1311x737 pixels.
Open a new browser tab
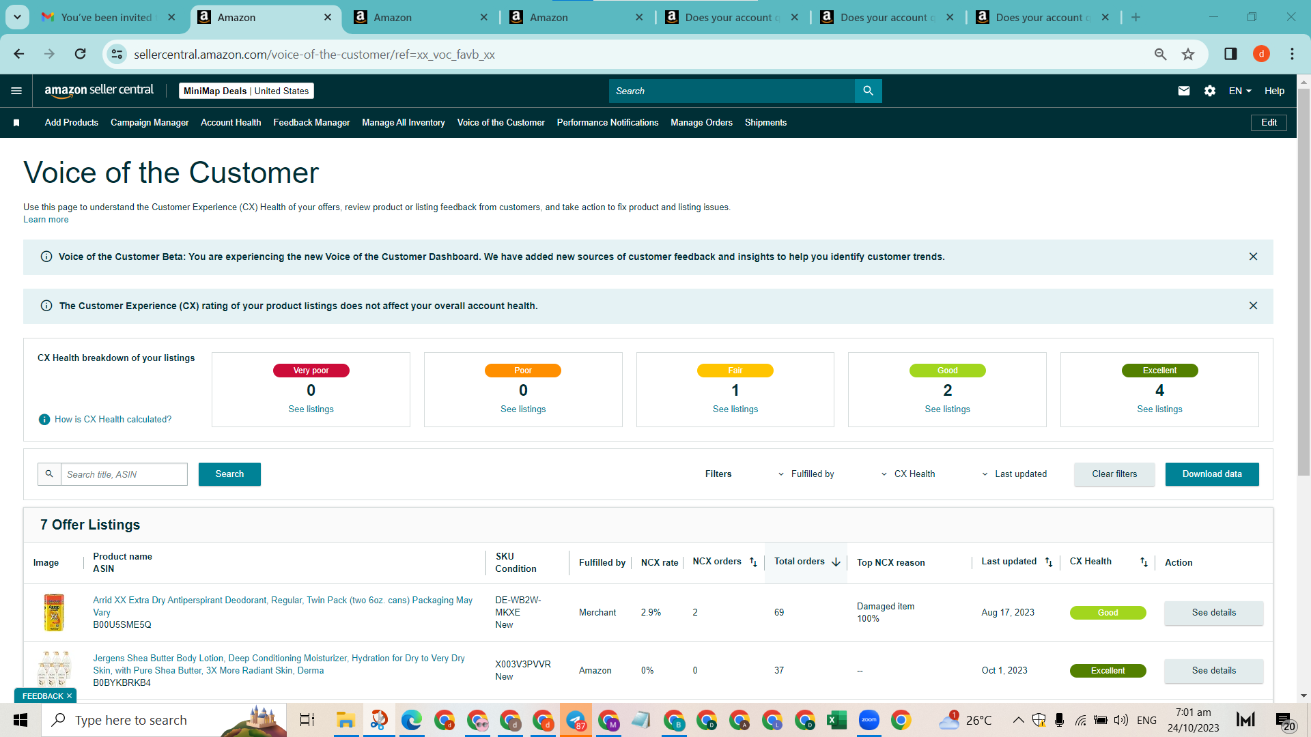point(1136,17)
